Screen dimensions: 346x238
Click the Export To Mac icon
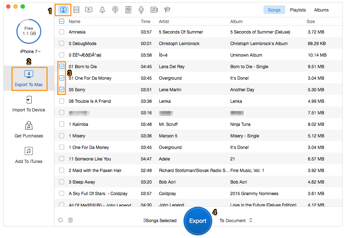click(29, 74)
